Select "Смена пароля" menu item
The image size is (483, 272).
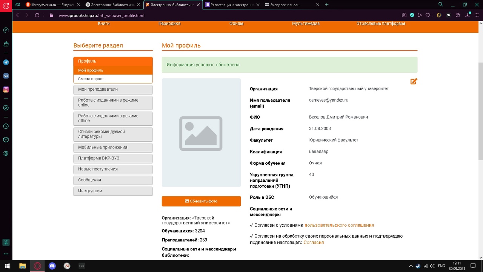click(x=113, y=79)
